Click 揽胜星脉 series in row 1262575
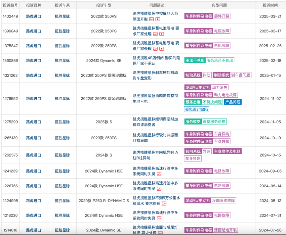Screen dimensions: 286x235 click(62, 155)
